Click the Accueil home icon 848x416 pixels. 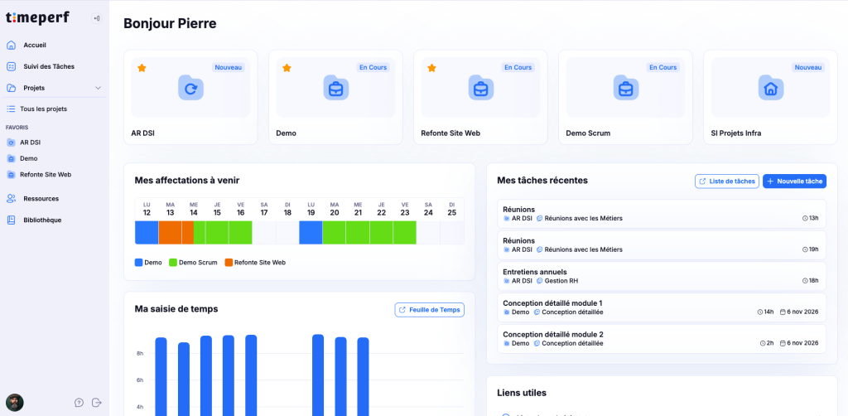(x=11, y=45)
